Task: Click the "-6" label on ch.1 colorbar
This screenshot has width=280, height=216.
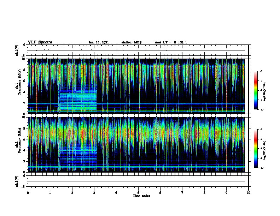Action: (x=261, y=71)
